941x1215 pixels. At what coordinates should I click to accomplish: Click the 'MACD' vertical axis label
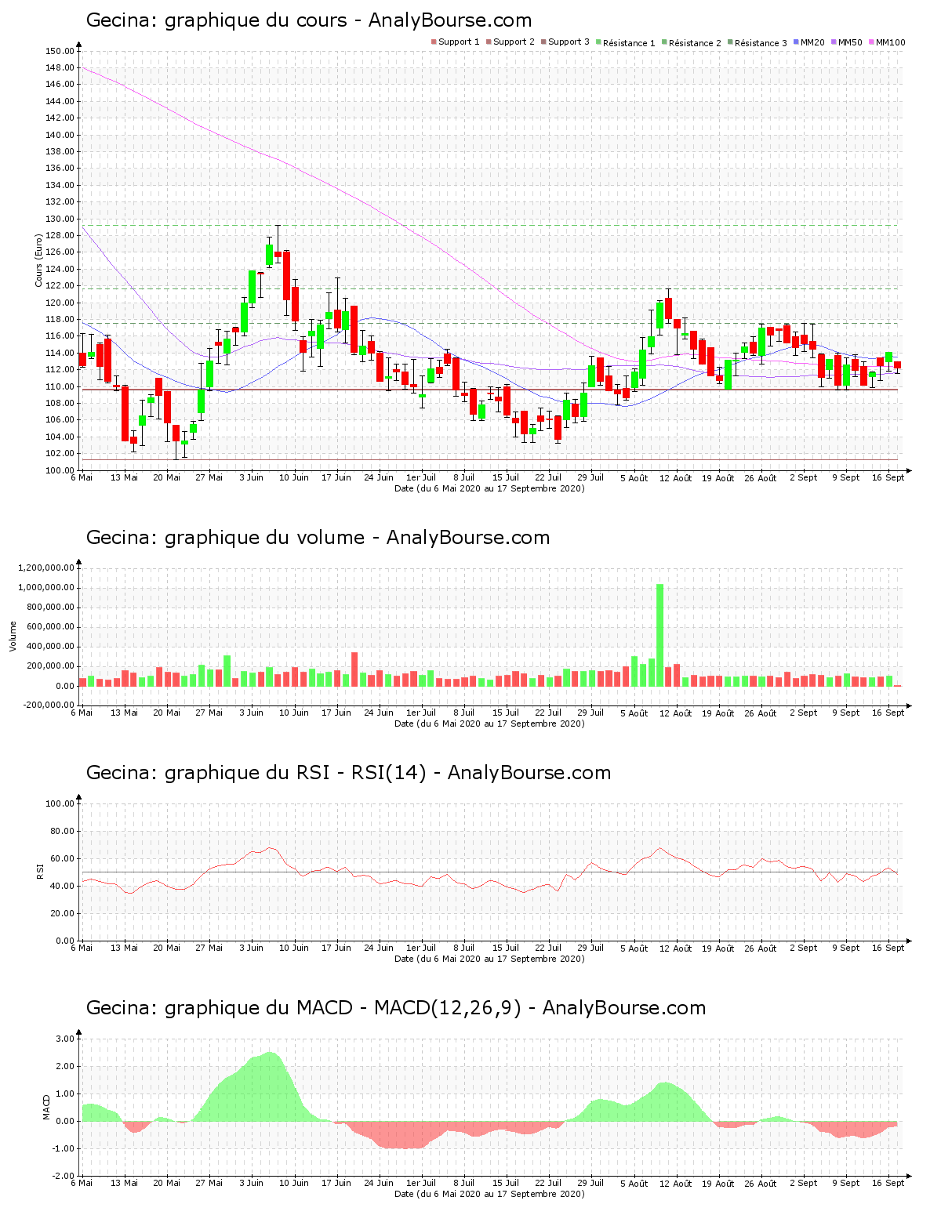pos(46,1107)
